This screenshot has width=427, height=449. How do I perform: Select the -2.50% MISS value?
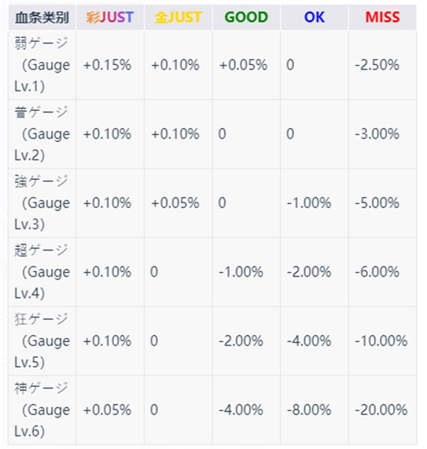377,65
